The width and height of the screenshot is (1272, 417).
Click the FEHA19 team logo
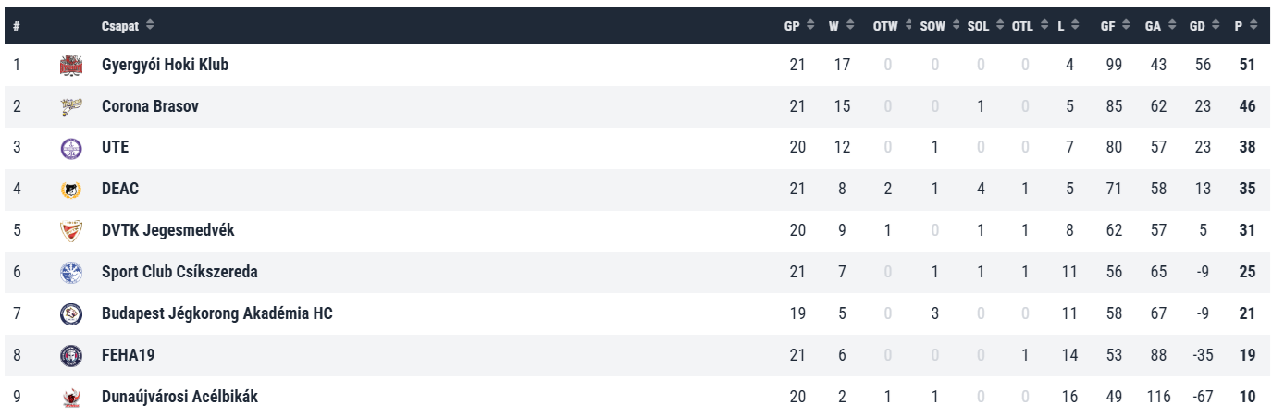pyautogui.click(x=71, y=356)
